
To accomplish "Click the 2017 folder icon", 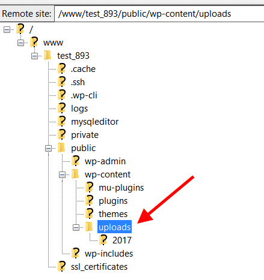I will click(103, 240).
